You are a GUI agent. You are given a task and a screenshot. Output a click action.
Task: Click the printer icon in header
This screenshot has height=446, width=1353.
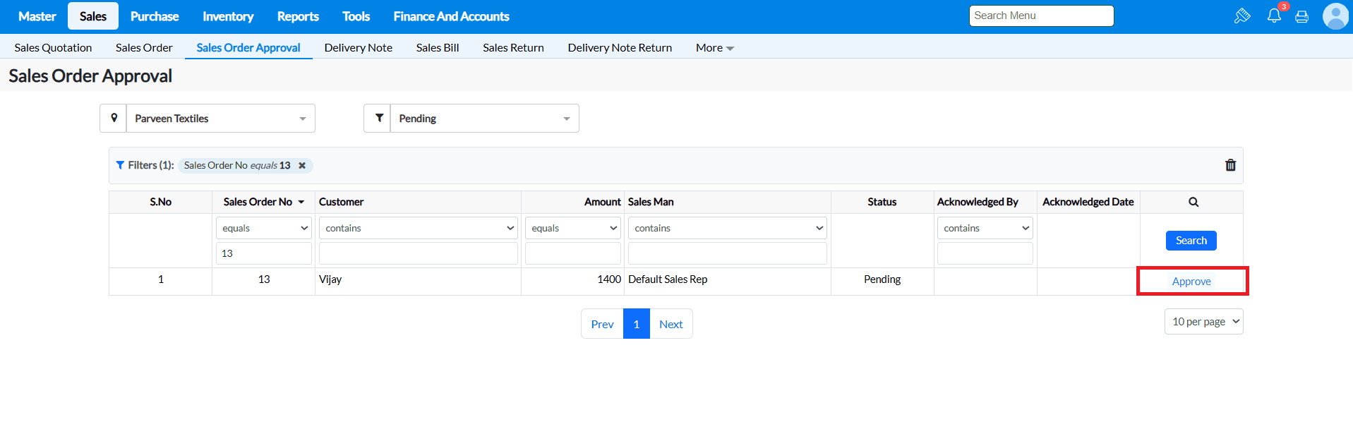[1301, 16]
